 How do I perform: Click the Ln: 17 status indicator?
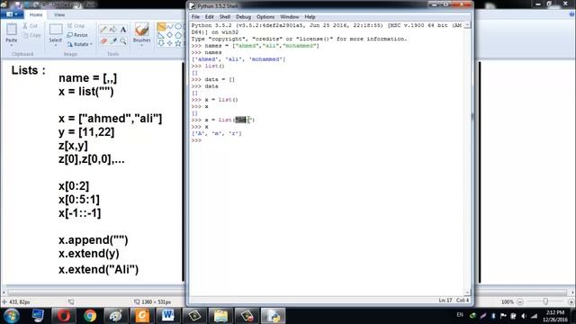pos(445,301)
